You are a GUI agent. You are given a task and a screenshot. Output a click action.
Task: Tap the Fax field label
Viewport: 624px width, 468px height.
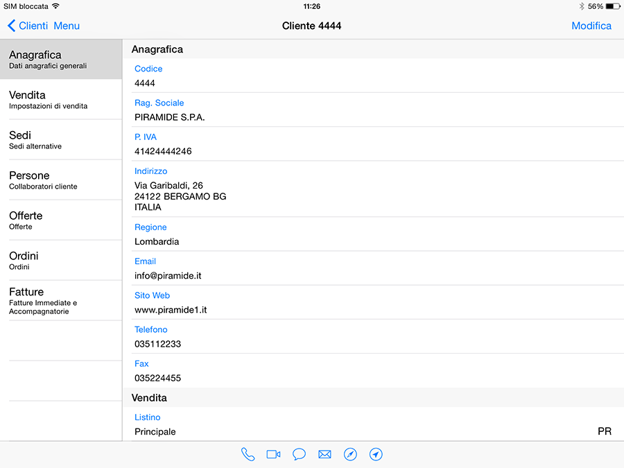[x=141, y=364]
